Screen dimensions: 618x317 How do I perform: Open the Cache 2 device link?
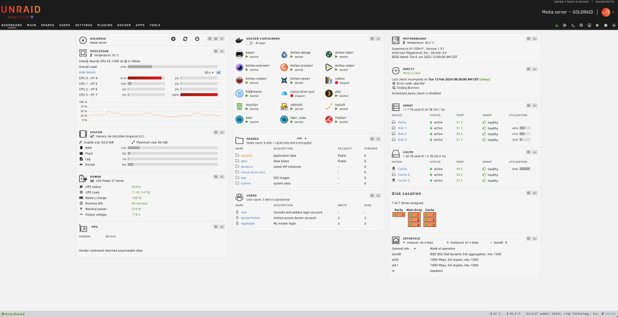[404, 175]
